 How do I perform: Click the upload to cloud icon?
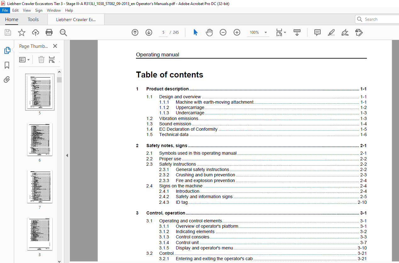pos(36,32)
